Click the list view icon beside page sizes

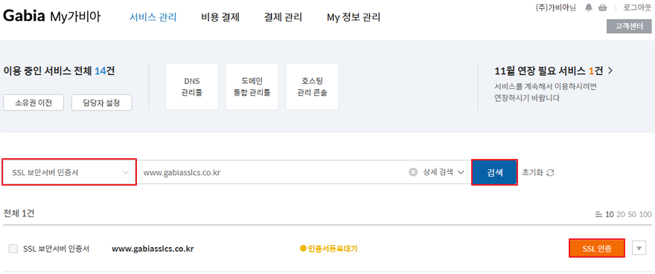point(598,215)
